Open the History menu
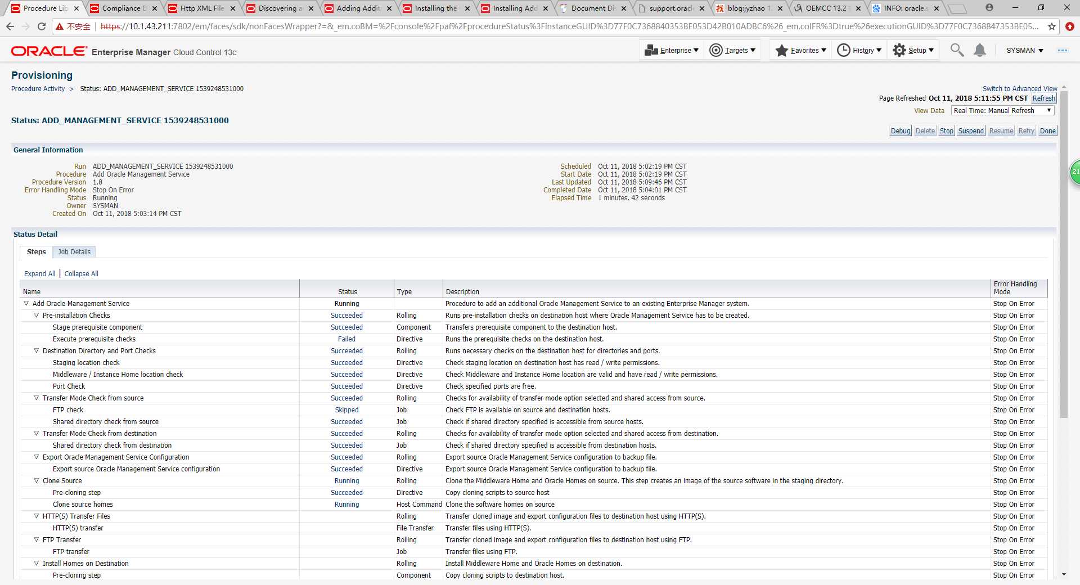 tap(859, 50)
